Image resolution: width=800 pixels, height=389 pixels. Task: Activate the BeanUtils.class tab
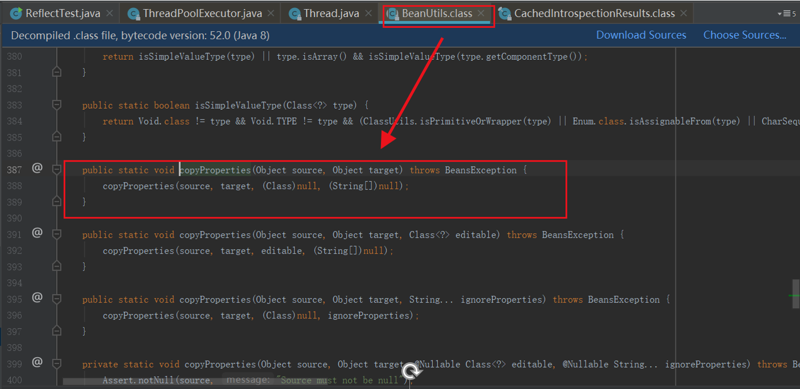[437, 13]
